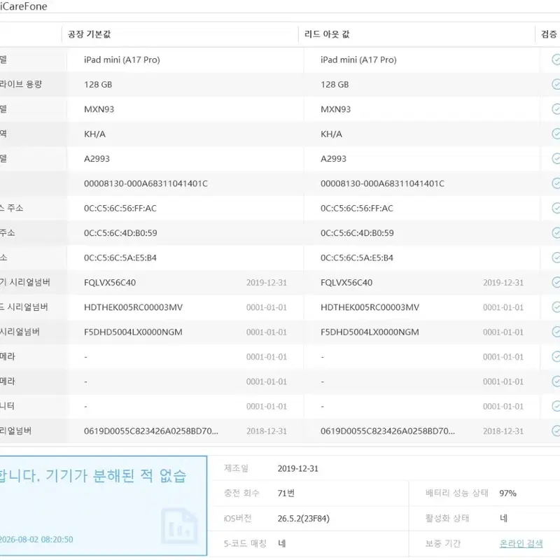Select read-out serial HDTHEK005RC00003MV
Screen dimensions: 560x560
370,307
